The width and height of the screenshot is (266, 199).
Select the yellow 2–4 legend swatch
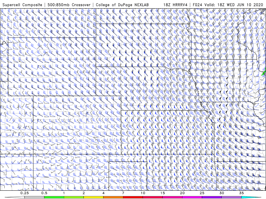93,197
